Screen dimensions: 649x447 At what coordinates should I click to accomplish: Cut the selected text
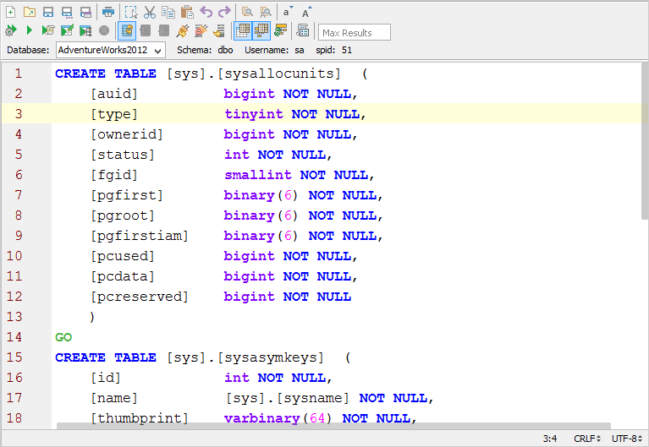click(x=150, y=13)
